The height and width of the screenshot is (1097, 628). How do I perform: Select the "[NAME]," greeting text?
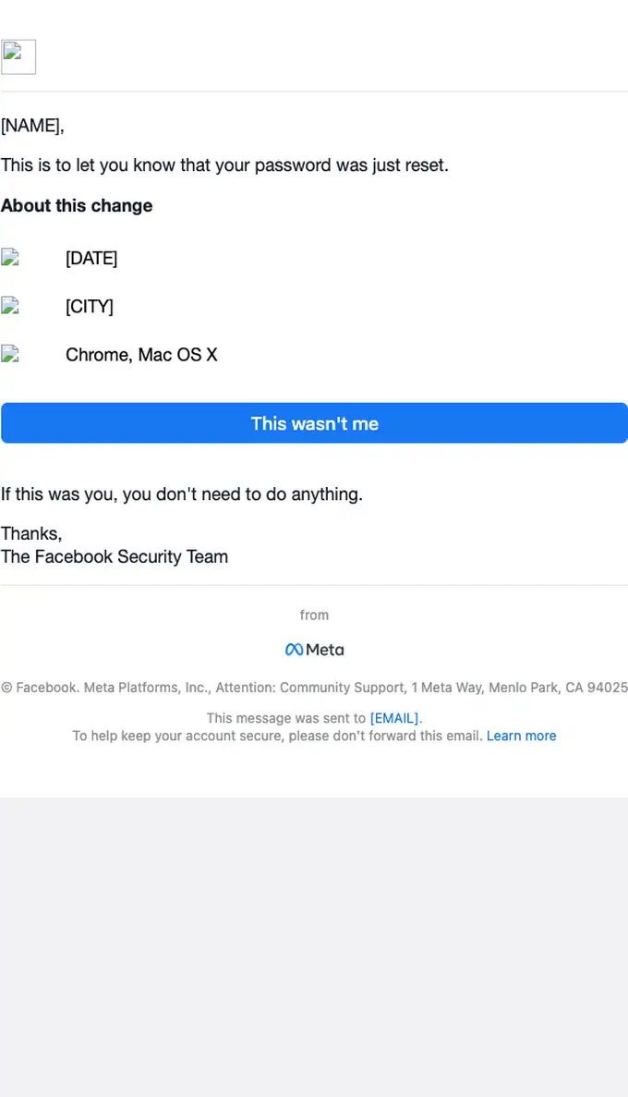(32, 126)
